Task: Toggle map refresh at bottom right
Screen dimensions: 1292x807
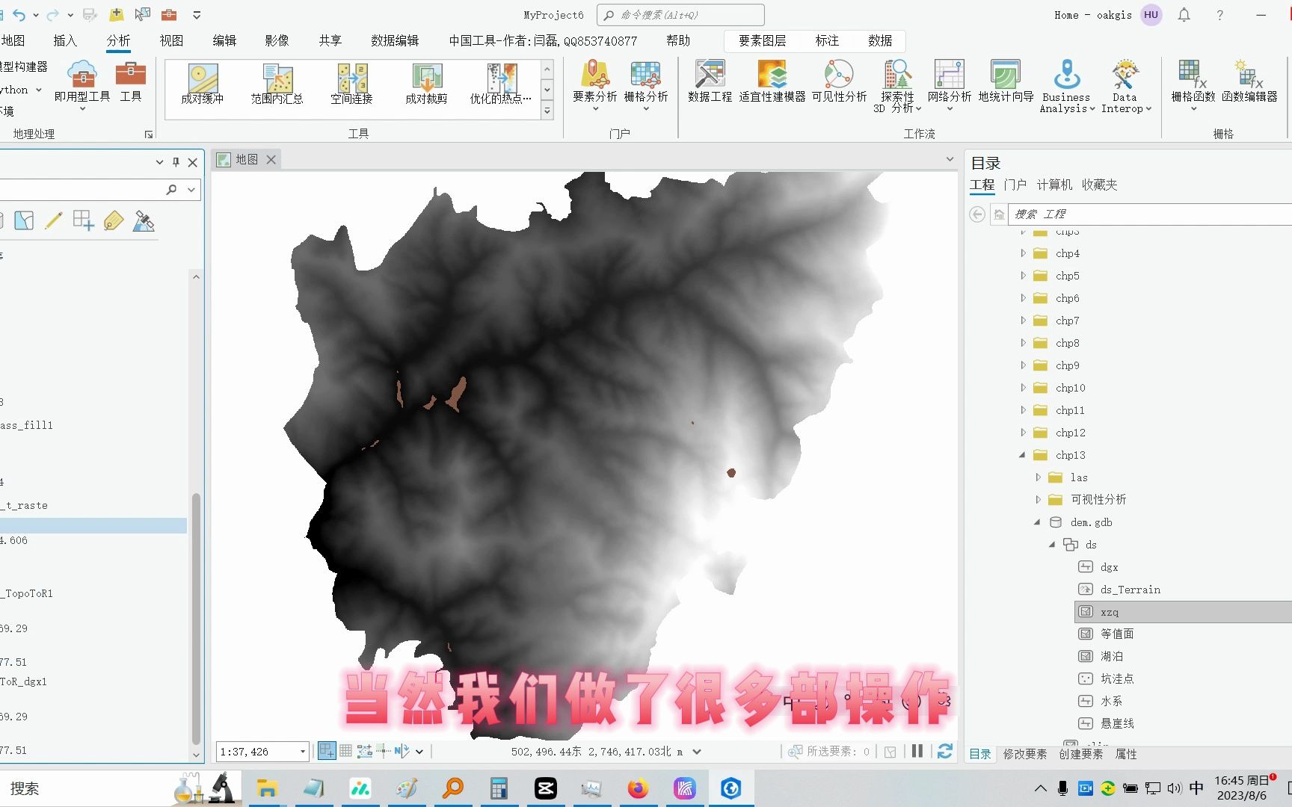Action: [944, 751]
